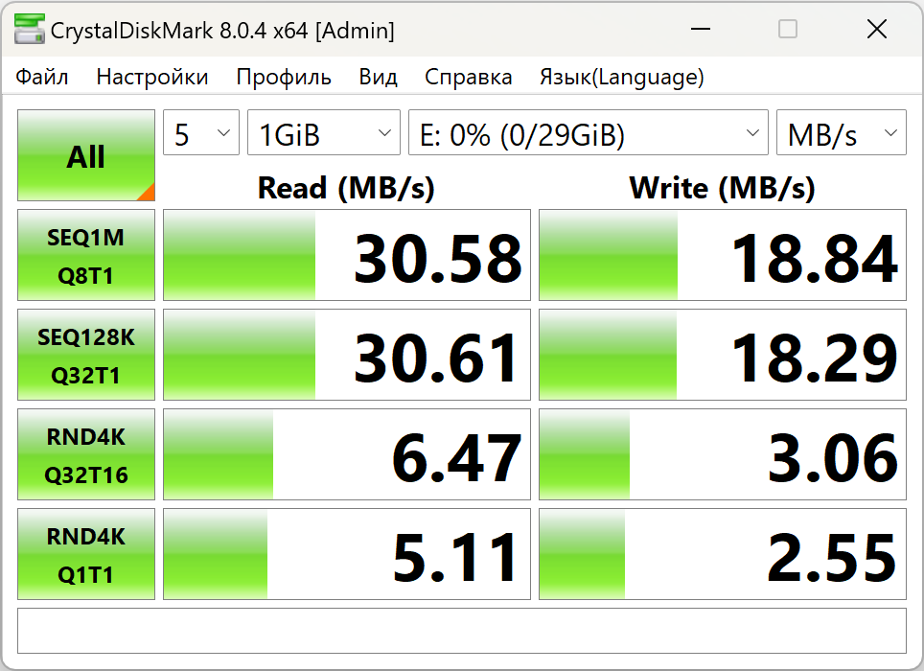
Task: Run all benchmarks with the All button
Action: pos(86,155)
